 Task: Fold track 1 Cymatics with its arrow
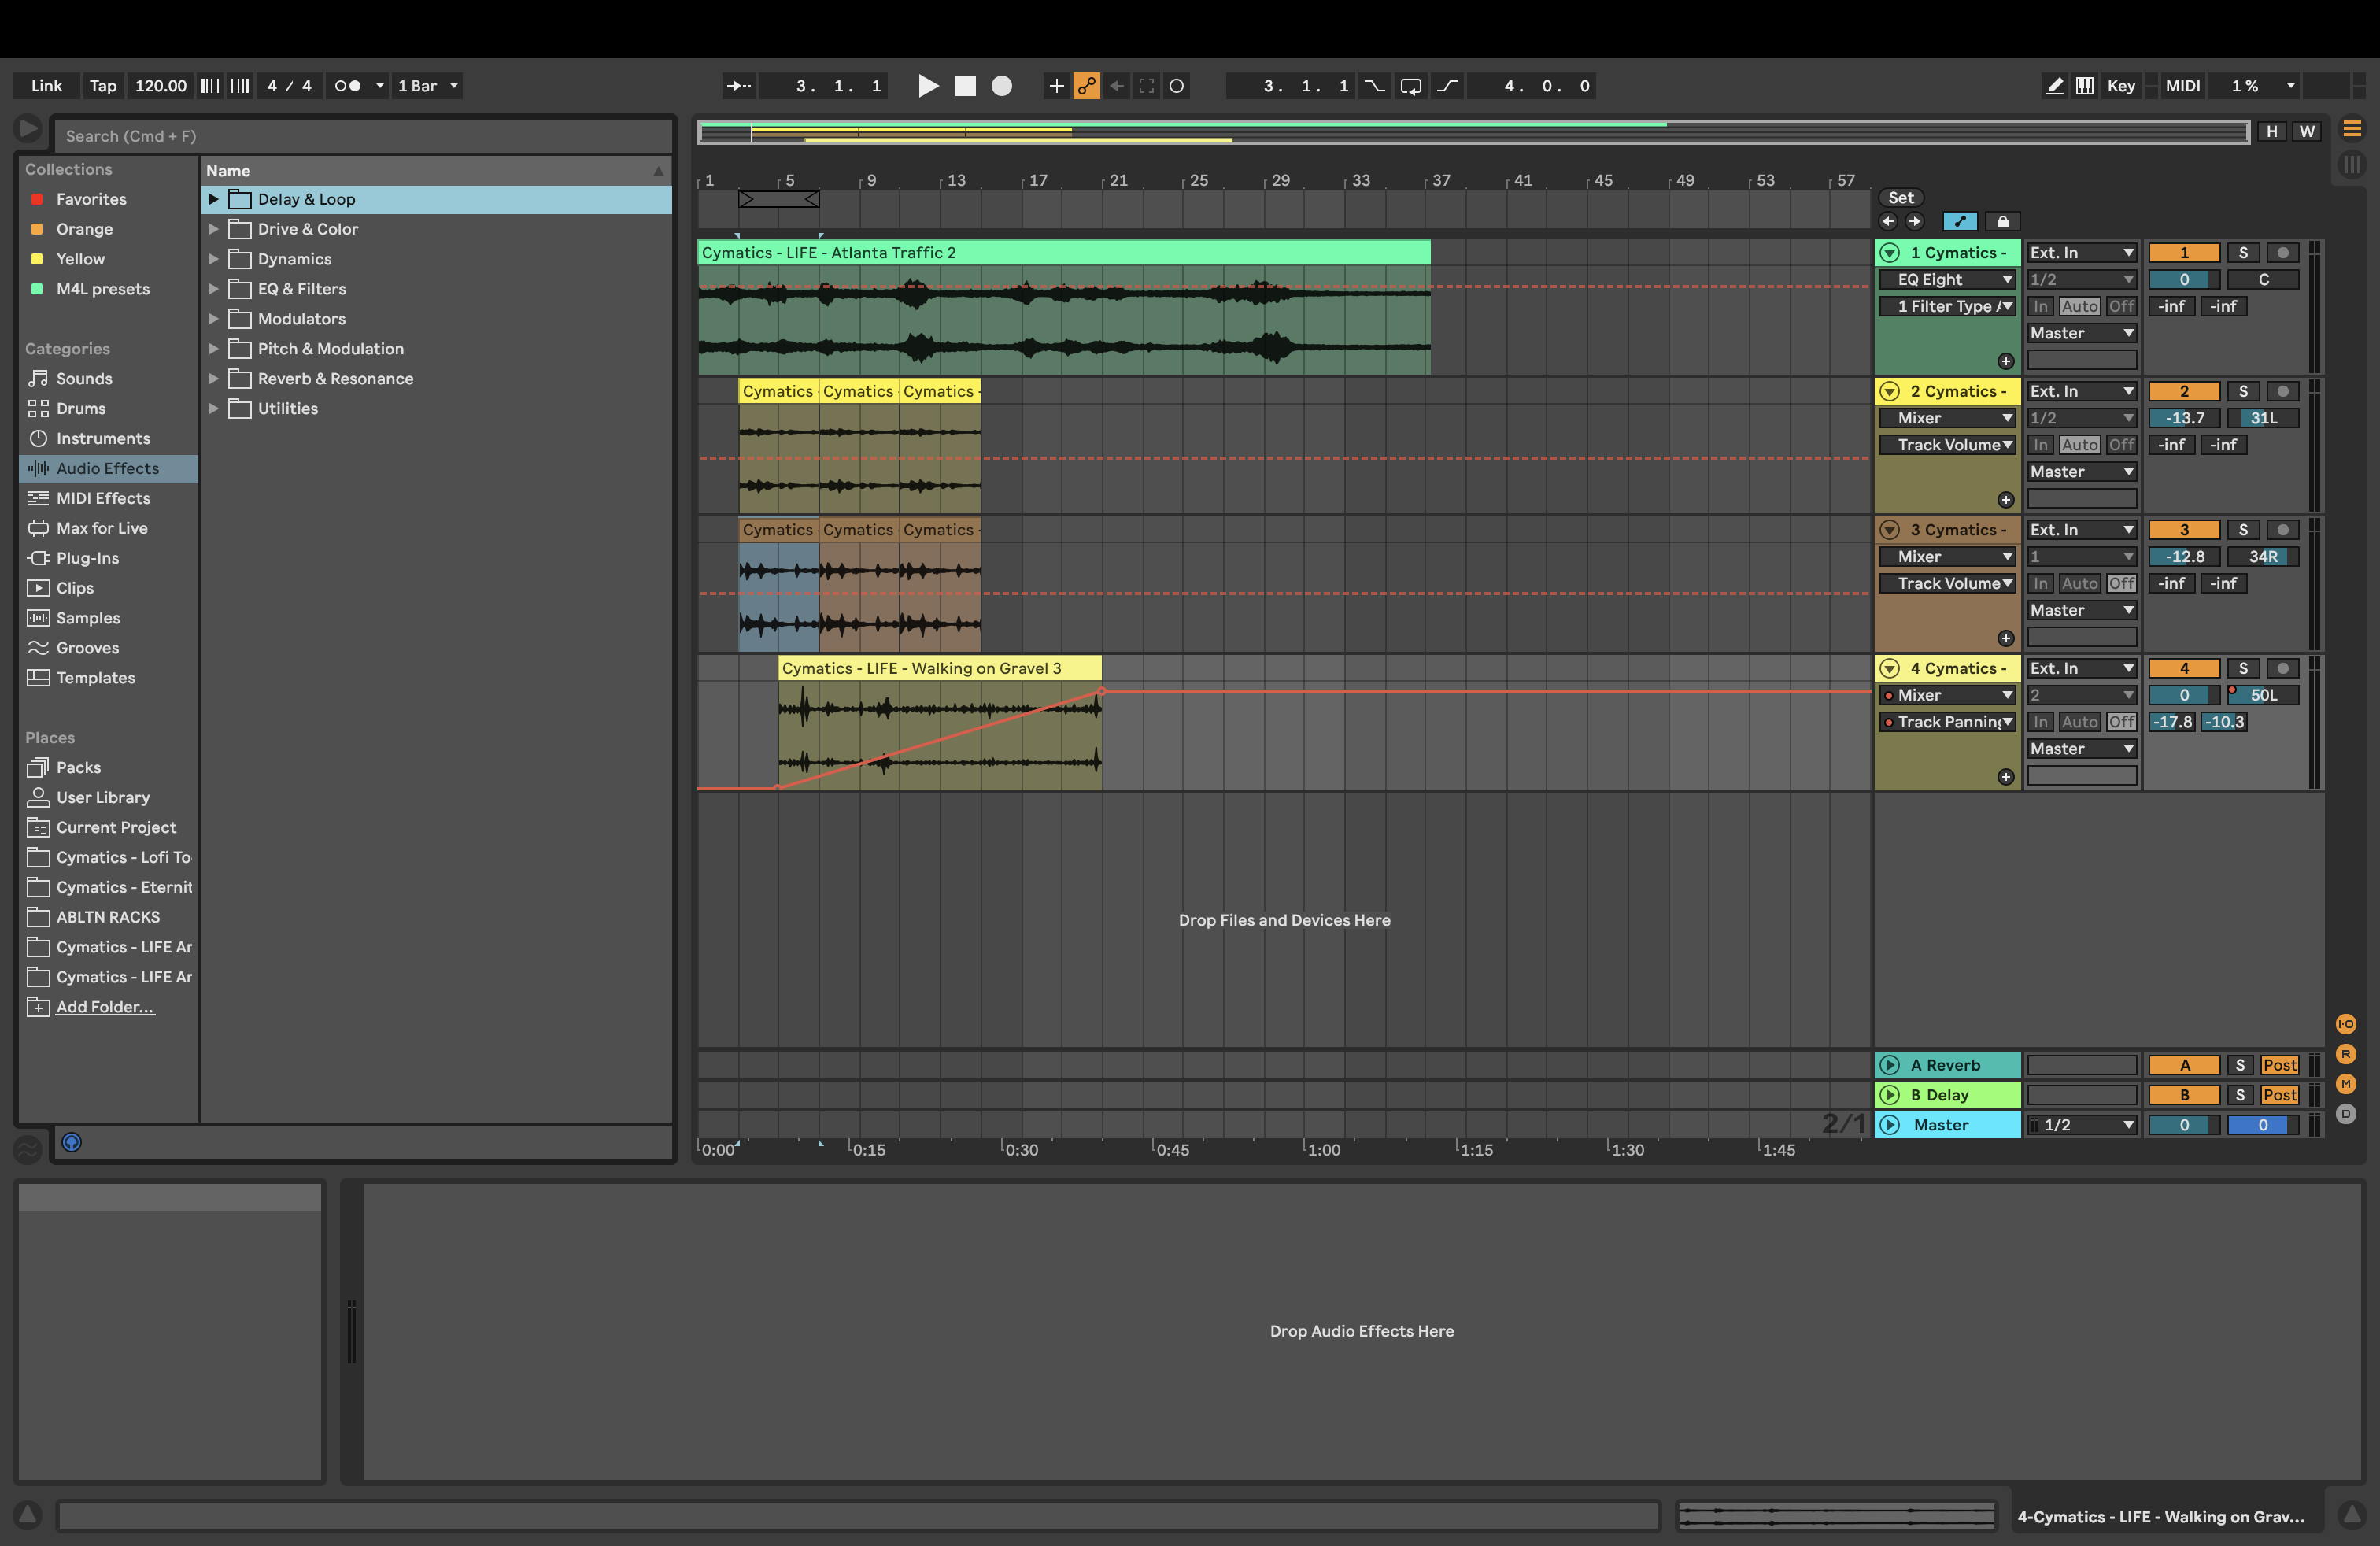(1889, 253)
